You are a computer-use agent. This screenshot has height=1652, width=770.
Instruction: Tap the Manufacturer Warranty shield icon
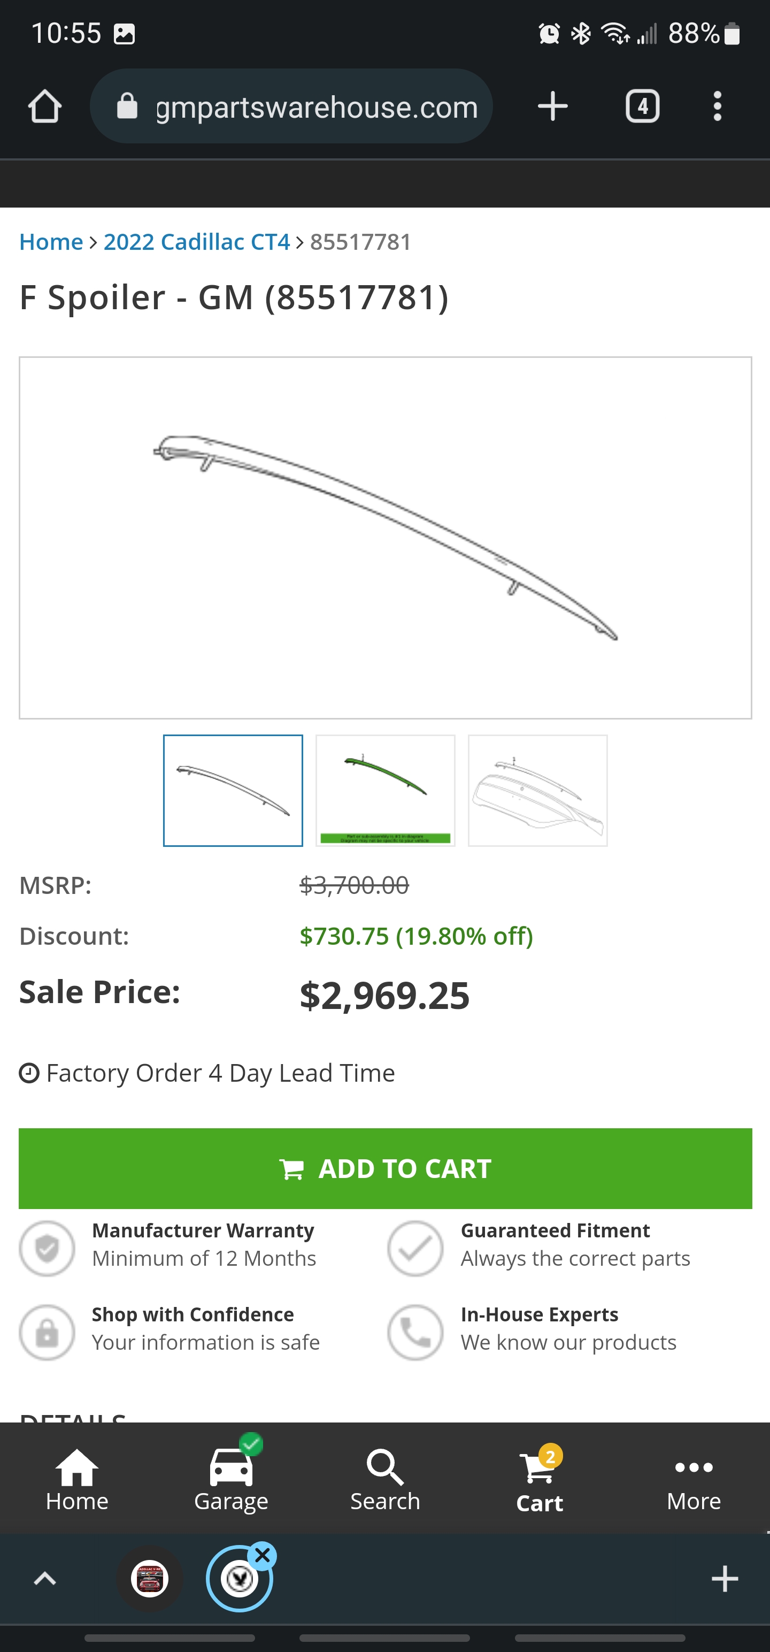click(47, 1248)
